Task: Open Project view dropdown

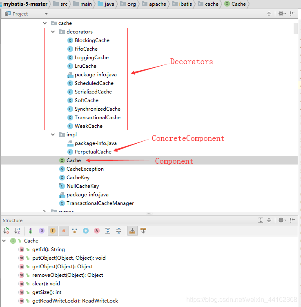Action: coord(46,14)
